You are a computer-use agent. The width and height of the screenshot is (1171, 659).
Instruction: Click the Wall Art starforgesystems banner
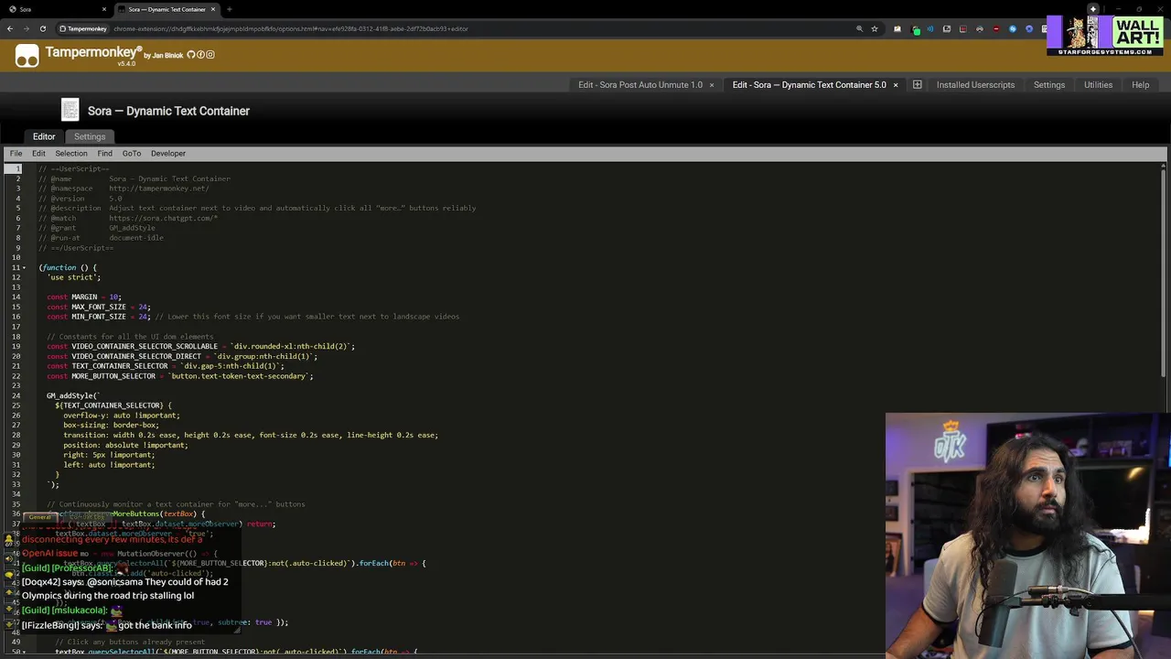pos(1105,35)
